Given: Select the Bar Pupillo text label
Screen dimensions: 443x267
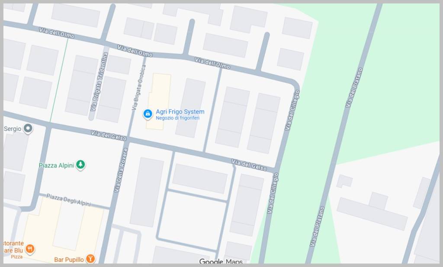Looking at the screenshot, I should point(69,260).
